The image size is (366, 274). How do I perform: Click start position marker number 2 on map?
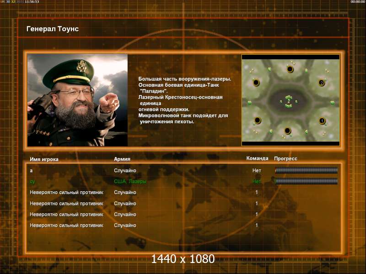(x=322, y=83)
